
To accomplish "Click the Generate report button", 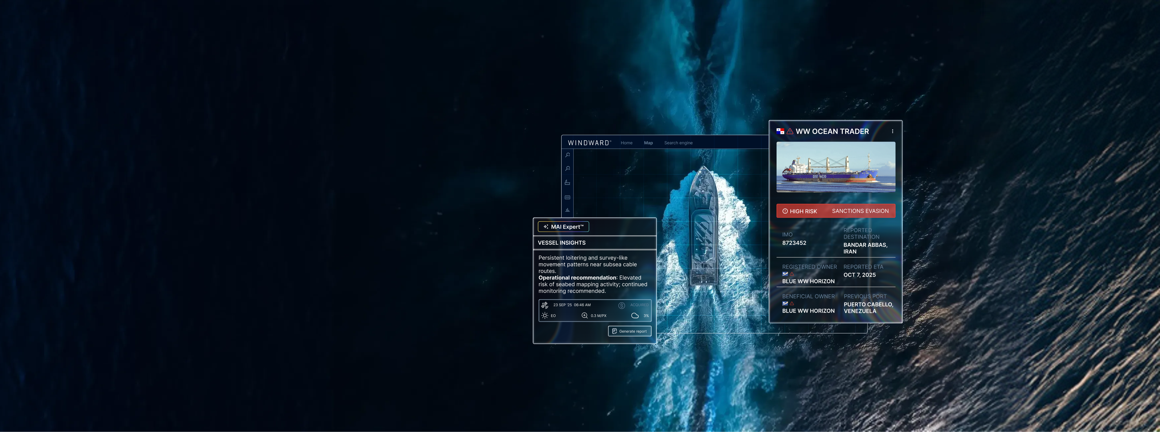I will click(x=630, y=331).
